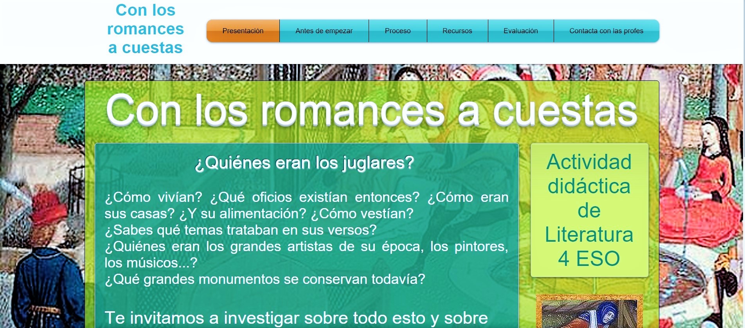Image resolution: width=745 pixels, height=328 pixels.
Task: Click the text 'los músicos...?'
Action: (x=151, y=263)
